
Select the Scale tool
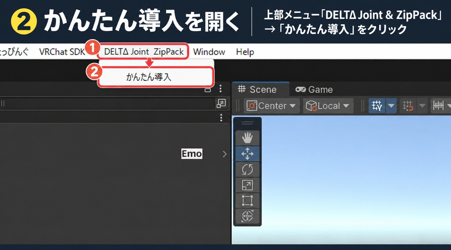tap(248, 185)
